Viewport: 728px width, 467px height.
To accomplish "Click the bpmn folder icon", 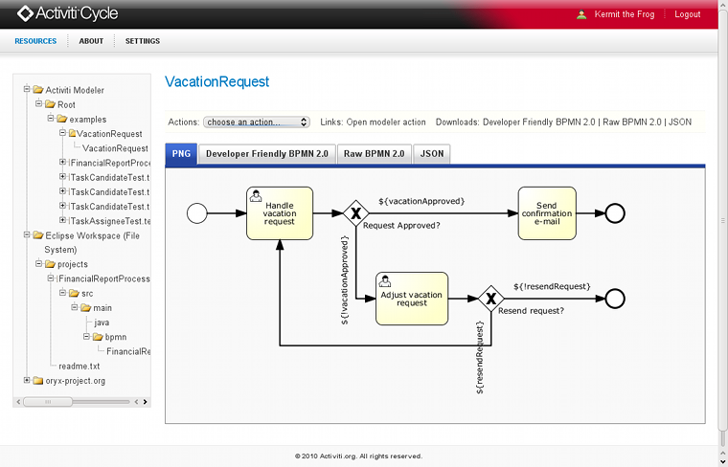I will point(98,337).
